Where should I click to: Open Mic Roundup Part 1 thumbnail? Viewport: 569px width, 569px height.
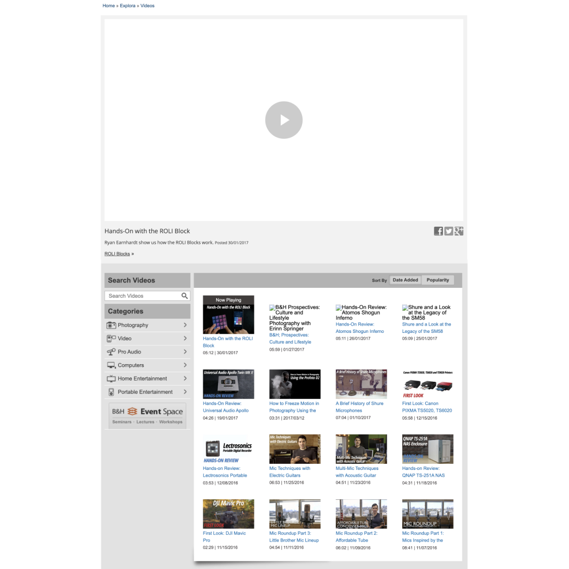[428, 514]
